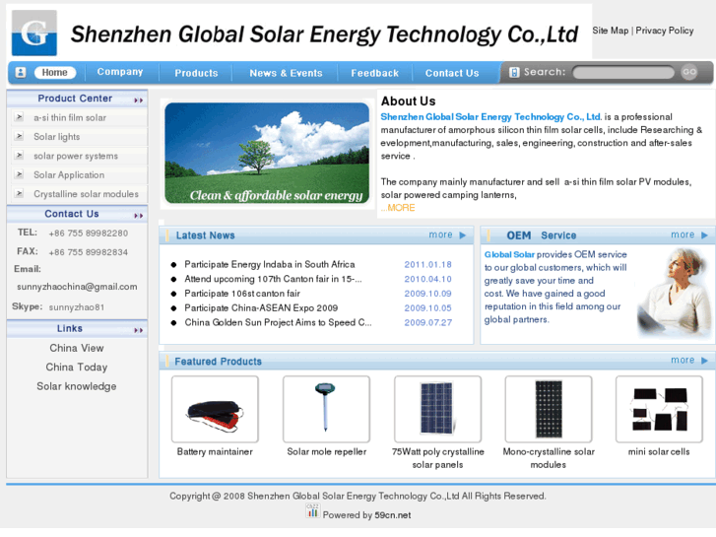
Task: Click the search icon next to Search label
Action: click(x=514, y=72)
